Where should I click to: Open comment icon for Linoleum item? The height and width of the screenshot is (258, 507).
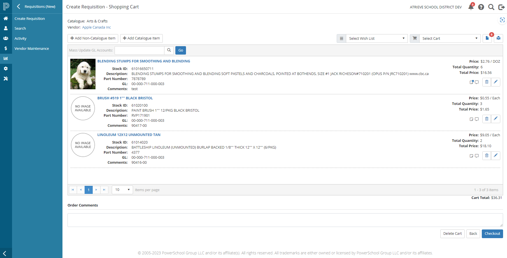(x=477, y=156)
